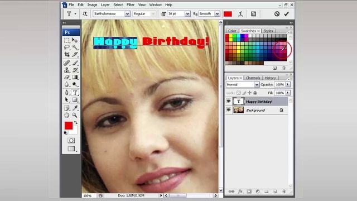Select the Lasso tool
The width and height of the screenshot is (357, 201).
pyautogui.click(x=67, y=47)
